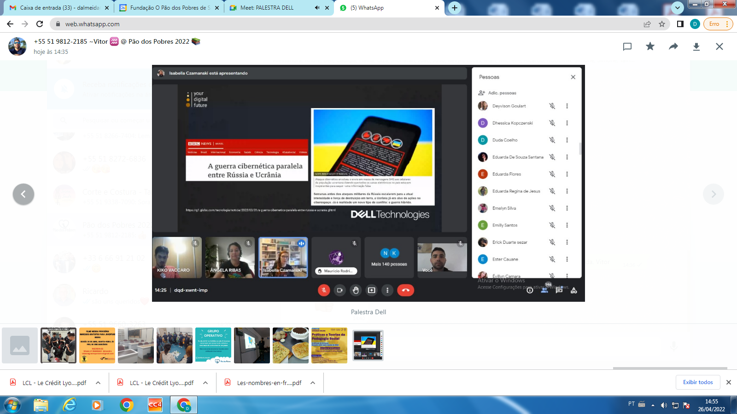Switch to Meet: PALESTRA DELL tab
The width and height of the screenshot is (737, 414).
click(272, 8)
